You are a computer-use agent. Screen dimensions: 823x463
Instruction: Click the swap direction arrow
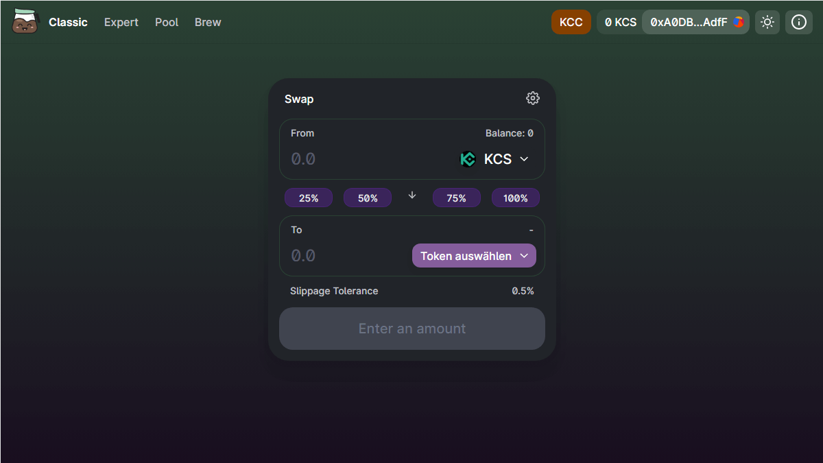click(x=412, y=195)
